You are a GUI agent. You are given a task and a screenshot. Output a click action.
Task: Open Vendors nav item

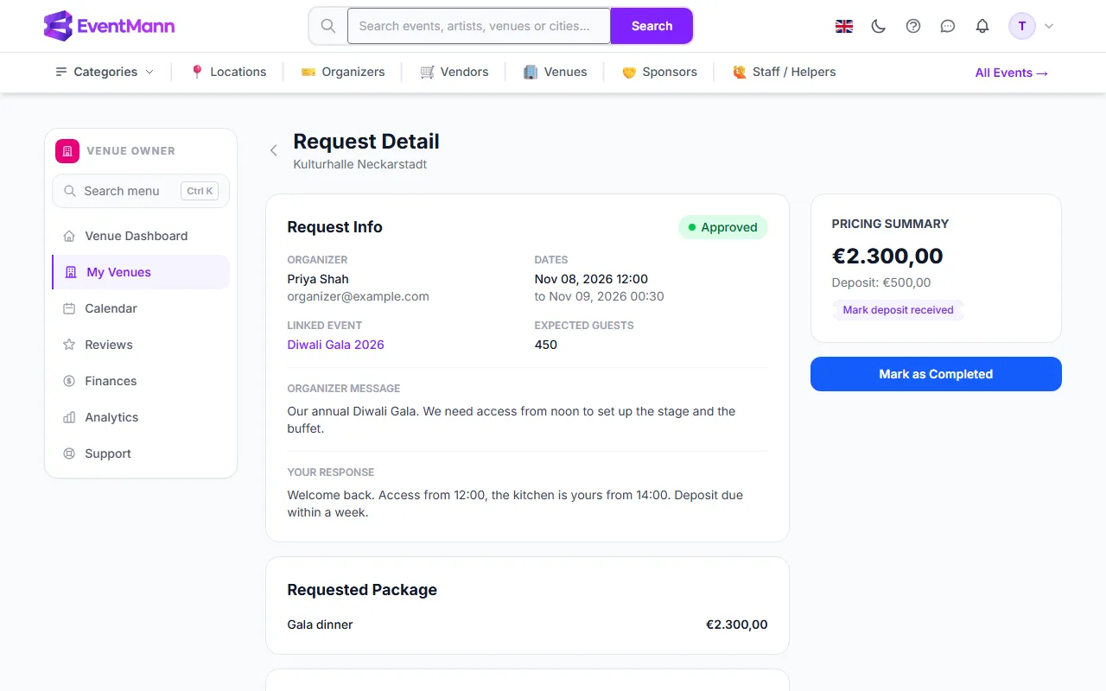[x=454, y=72]
